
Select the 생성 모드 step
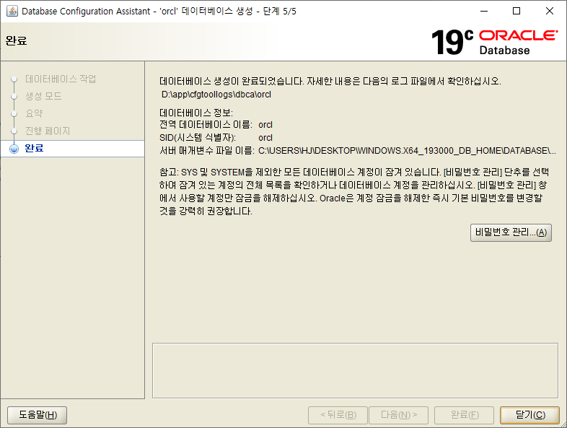43,96
